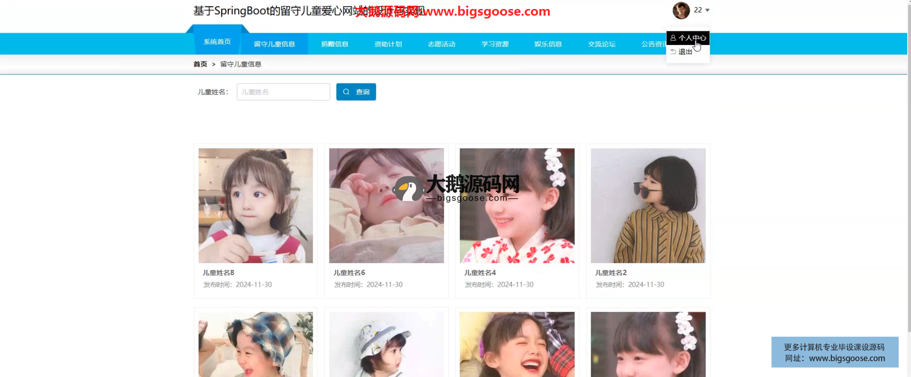Viewport: 911px width, 377px height.
Task: Select the 儿童姓名4 photo card
Action: pyautogui.click(x=517, y=205)
